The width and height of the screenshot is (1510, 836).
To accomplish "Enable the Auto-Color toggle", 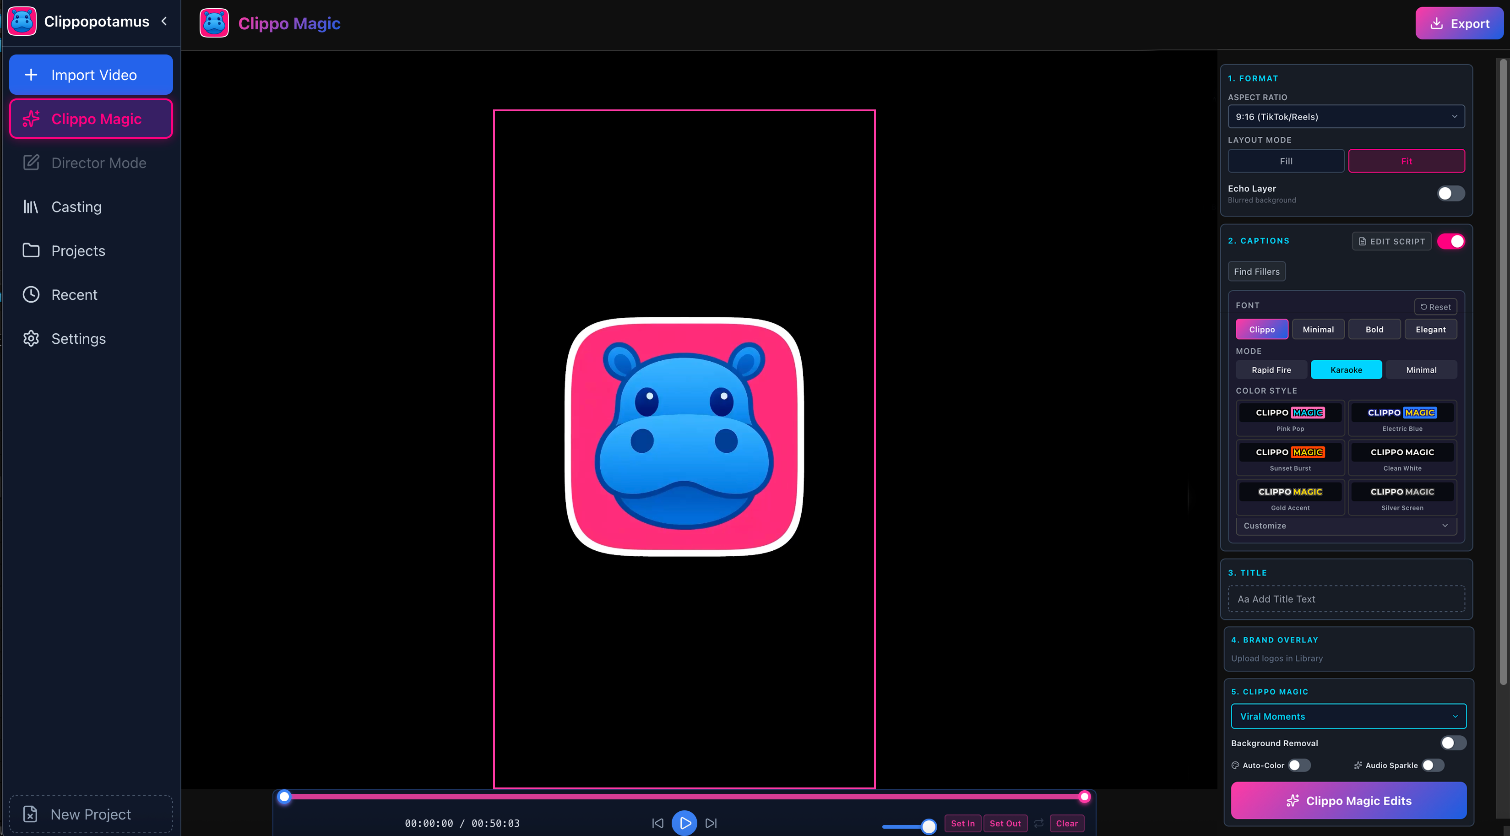I will (1299, 765).
